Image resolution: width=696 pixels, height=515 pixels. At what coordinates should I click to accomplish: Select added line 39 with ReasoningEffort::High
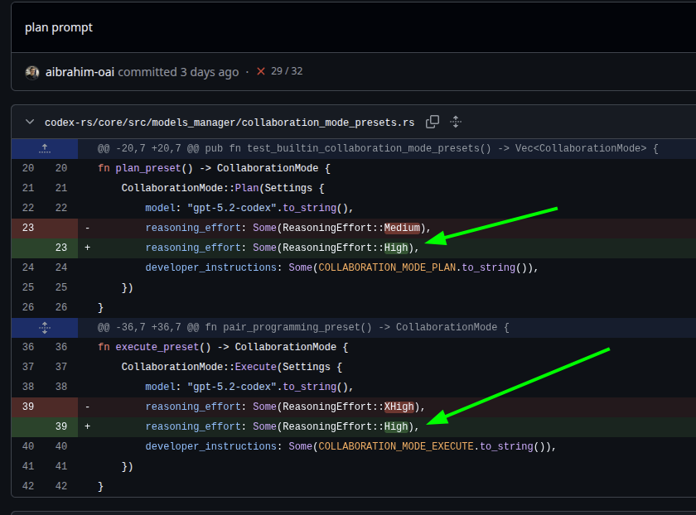[x=354, y=426]
